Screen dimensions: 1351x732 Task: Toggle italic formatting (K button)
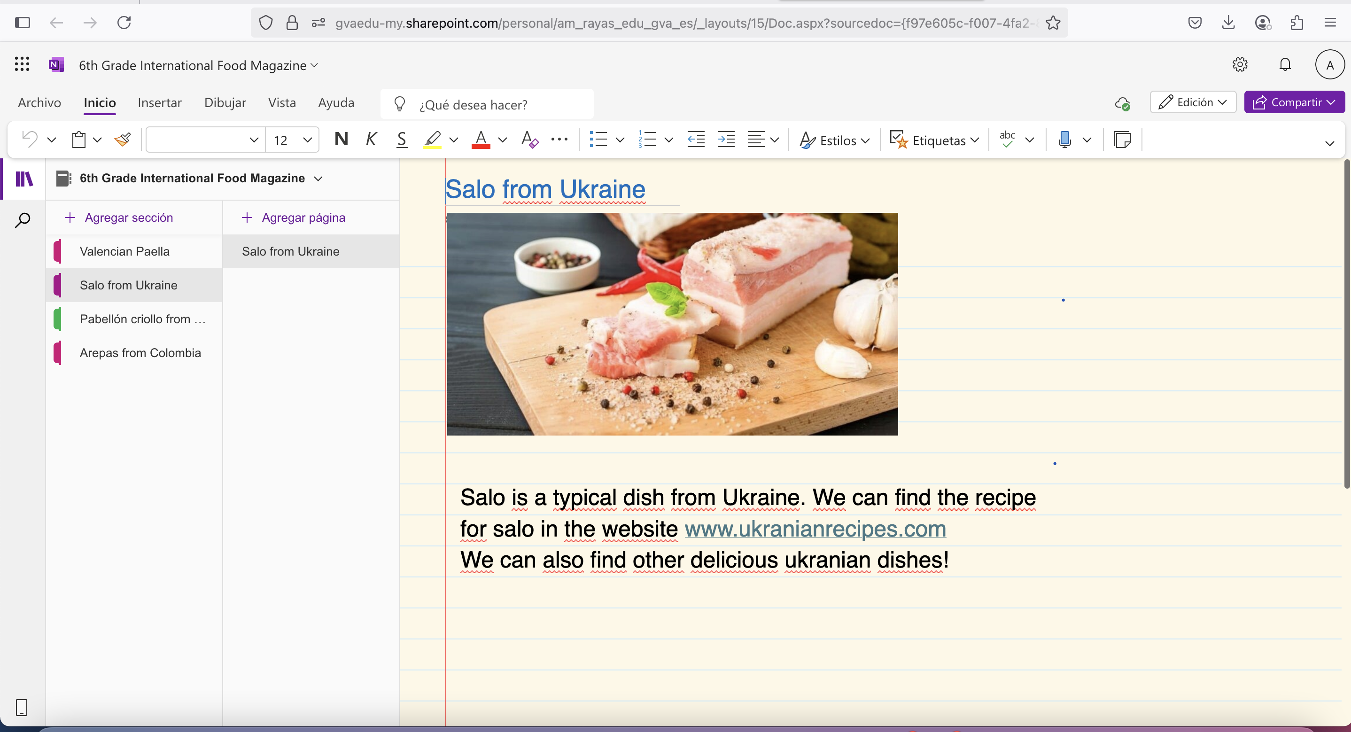[x=371, y=140]
